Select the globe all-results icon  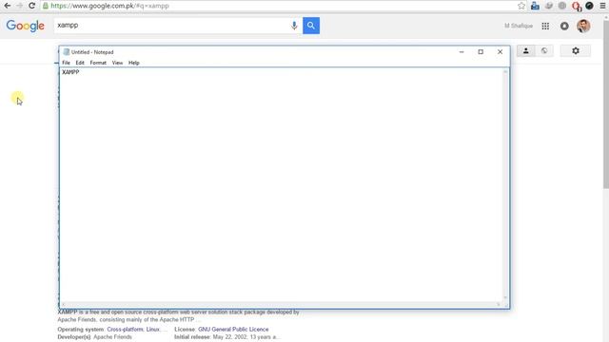click(x=544, y=50)
